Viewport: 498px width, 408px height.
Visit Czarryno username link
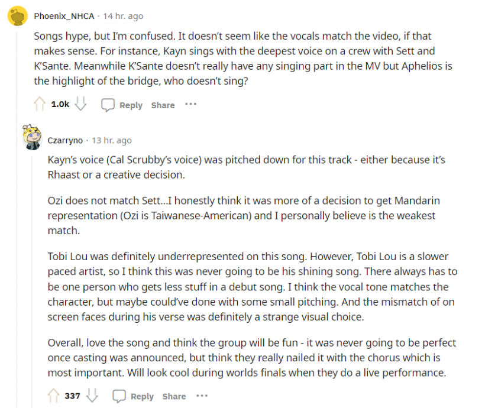65,140
